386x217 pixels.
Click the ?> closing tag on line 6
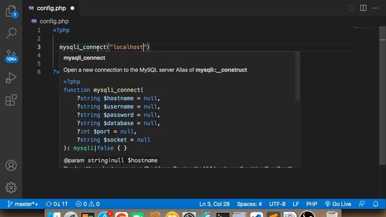[x=56, y=72]
